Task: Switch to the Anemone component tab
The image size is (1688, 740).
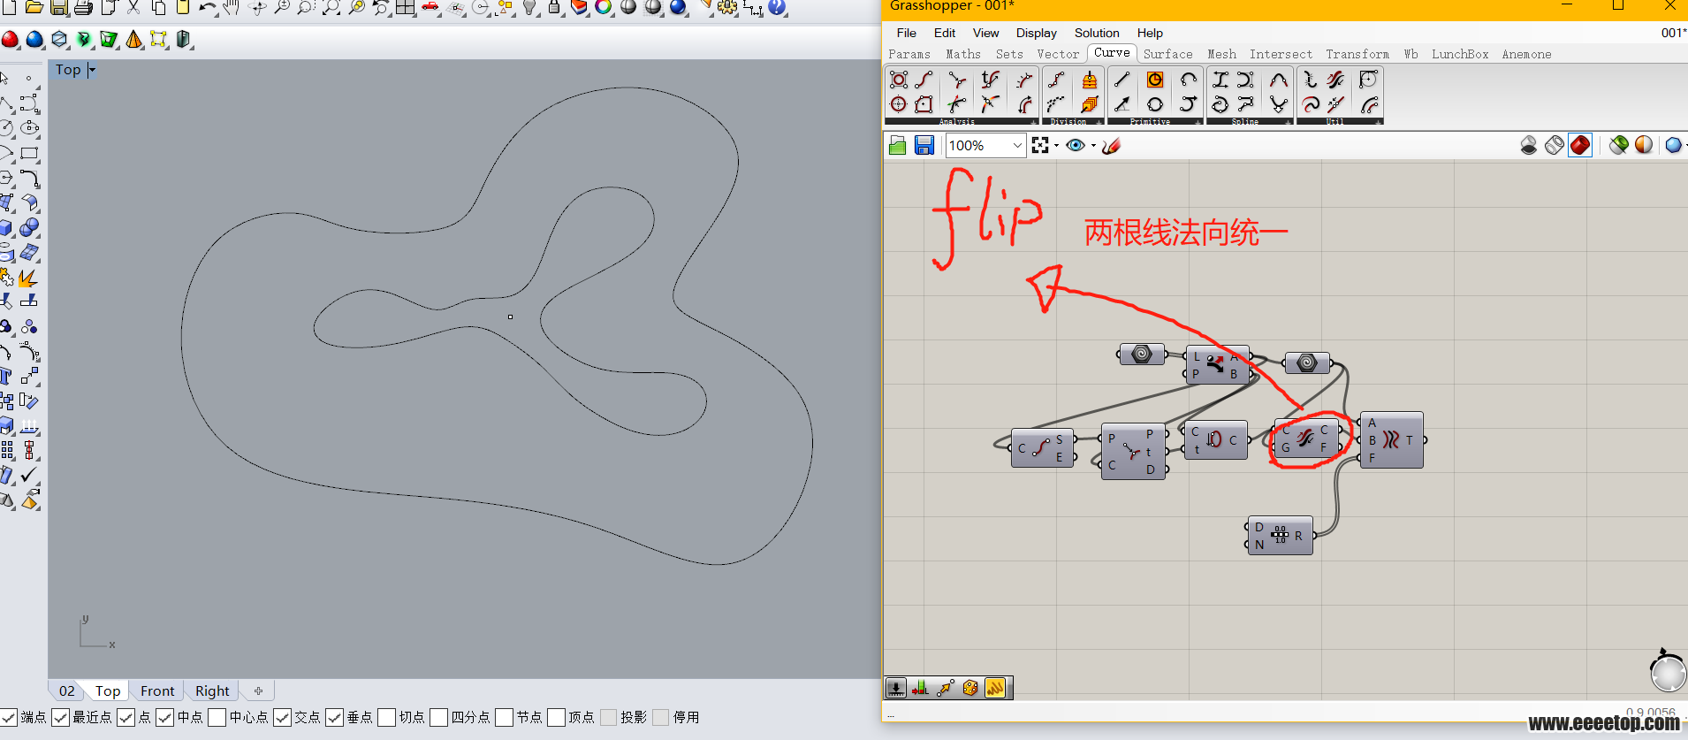Action: [x=1526, y=54]
